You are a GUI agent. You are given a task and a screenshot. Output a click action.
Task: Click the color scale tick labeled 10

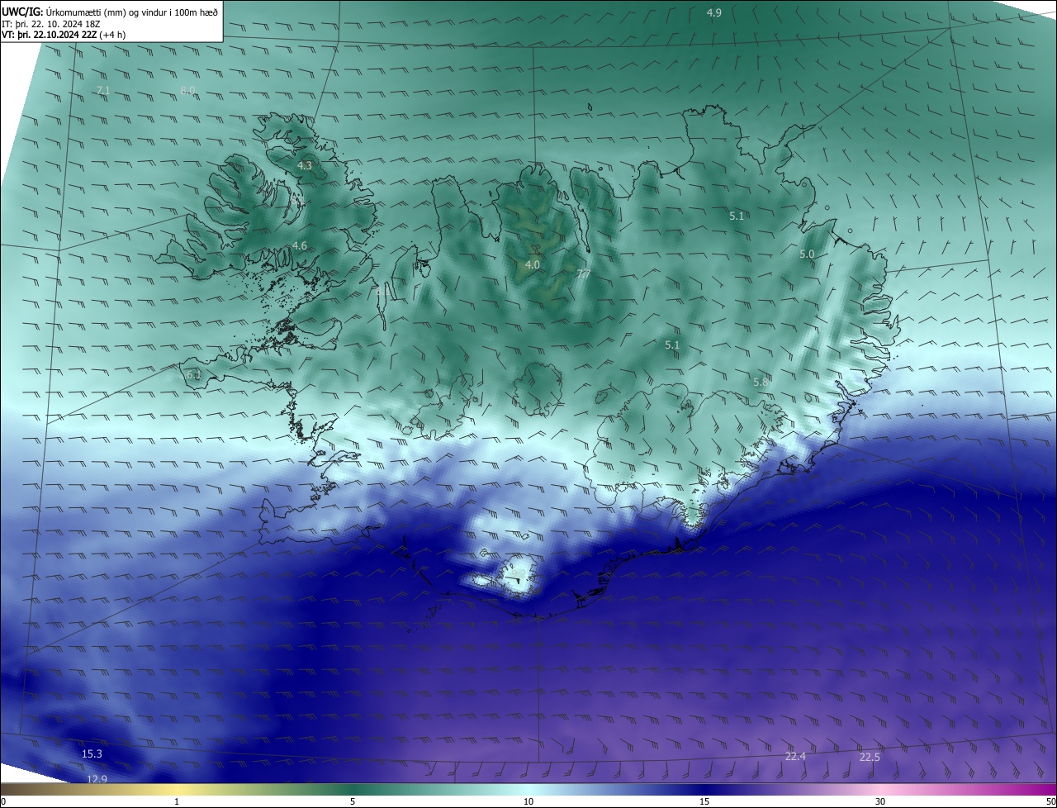point(528,801)
